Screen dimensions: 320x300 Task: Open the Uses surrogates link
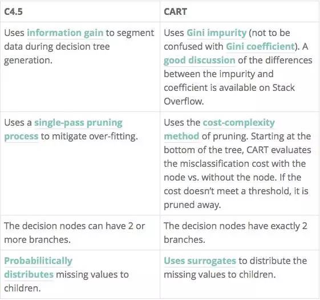pos(200,261)
